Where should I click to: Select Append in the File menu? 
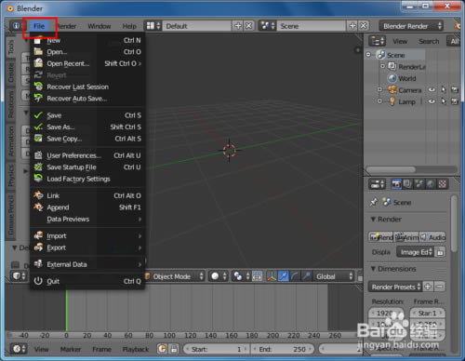click(87, 207)
